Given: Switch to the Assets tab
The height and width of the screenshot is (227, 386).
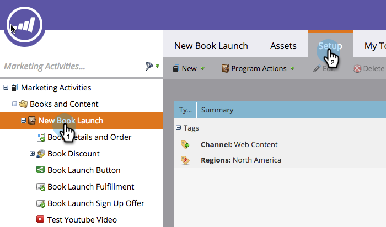Looking at the screenshot, I should coord(283,46).
